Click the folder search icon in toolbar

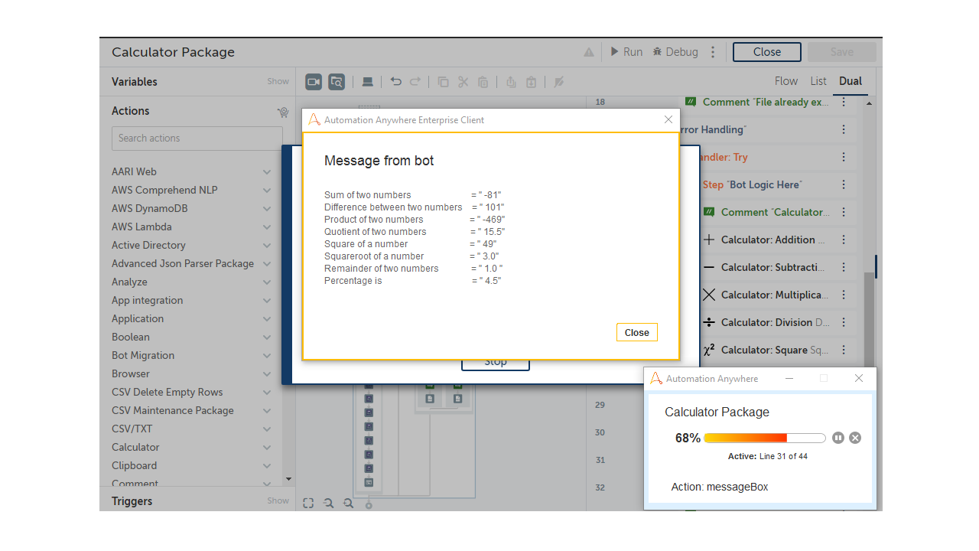(337, 82)
